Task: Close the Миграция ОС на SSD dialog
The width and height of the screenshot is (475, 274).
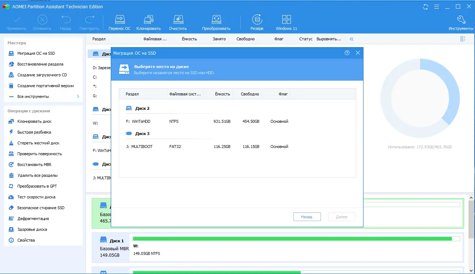Action: click(x=358, y=53)
